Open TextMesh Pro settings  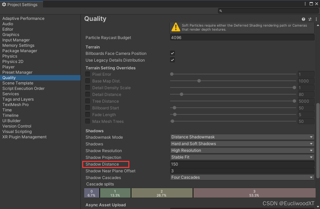15,105
